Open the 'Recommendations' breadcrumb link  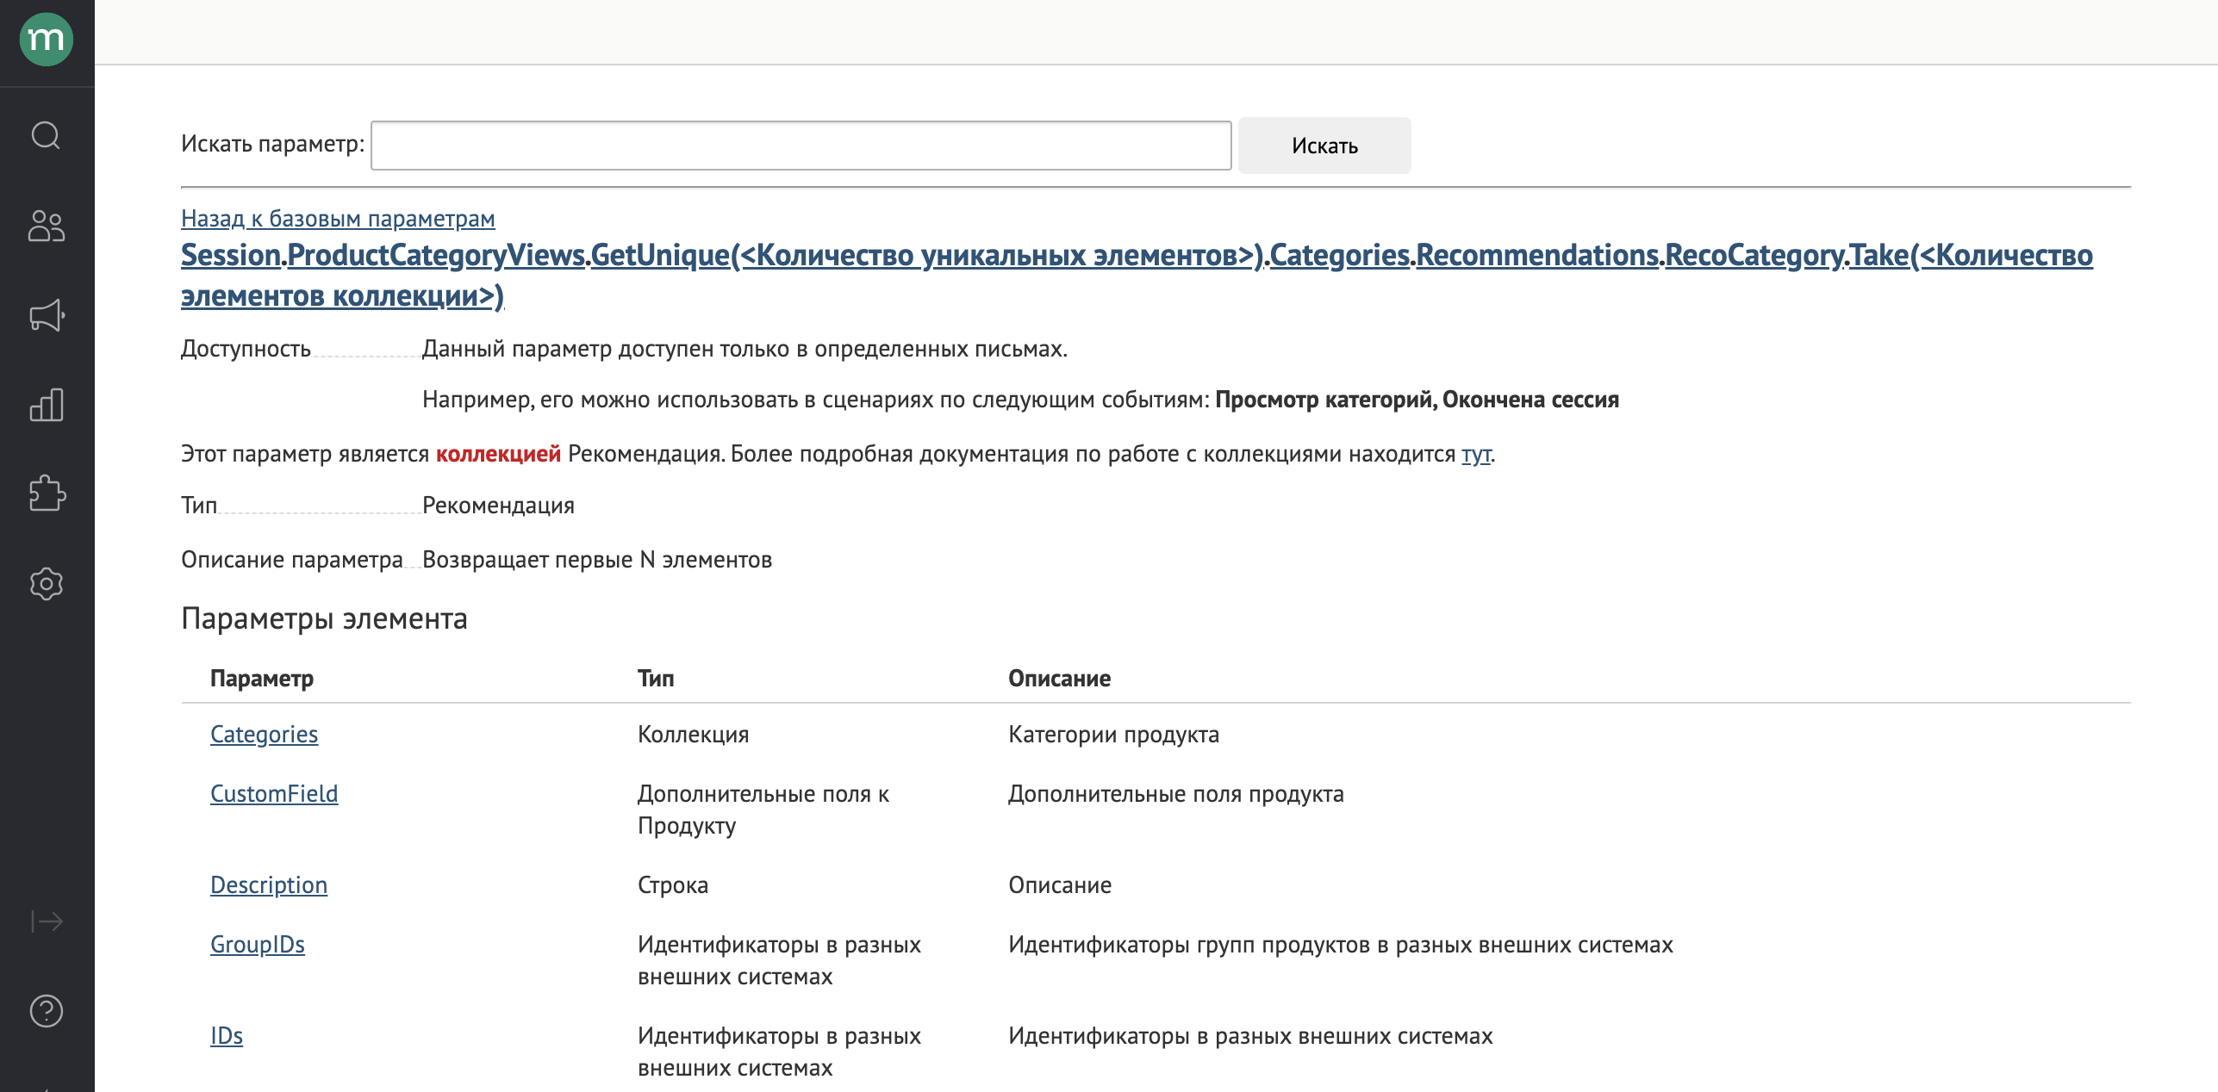coord(1537,255)
